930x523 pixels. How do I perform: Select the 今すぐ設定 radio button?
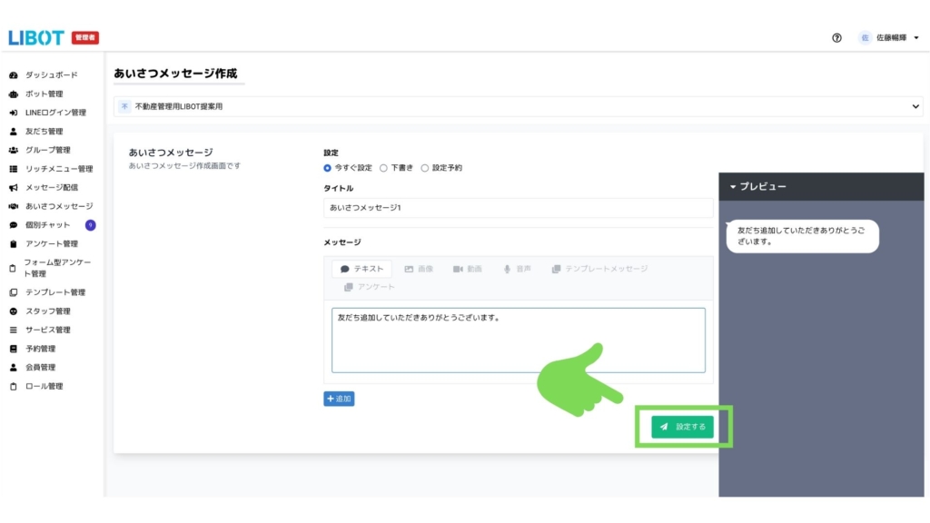tap(328, 168)
